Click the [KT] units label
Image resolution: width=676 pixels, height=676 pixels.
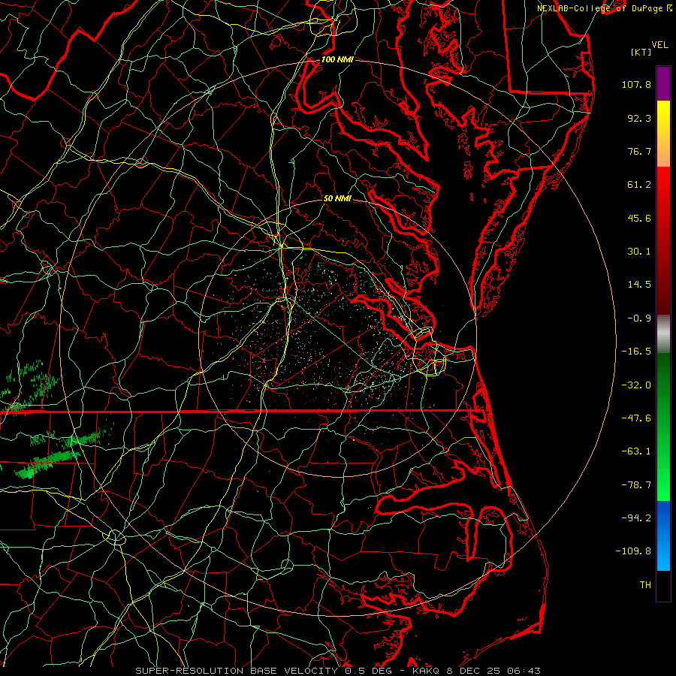641,52
